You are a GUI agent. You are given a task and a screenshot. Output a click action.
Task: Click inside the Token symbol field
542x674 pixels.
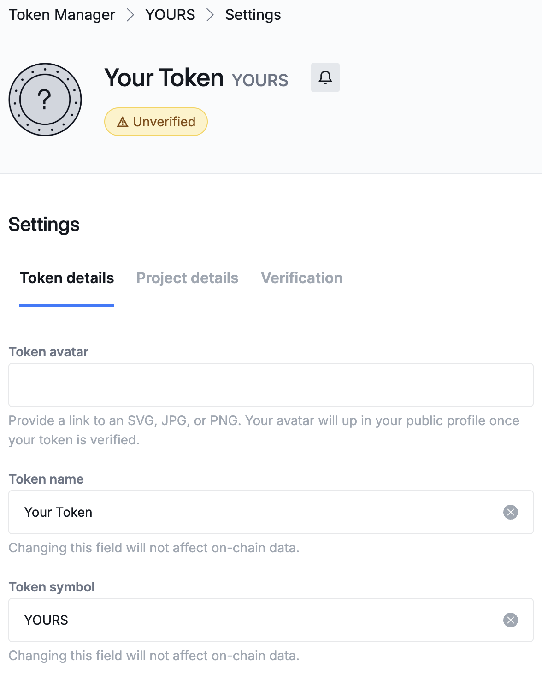click(x=230, y=620)
